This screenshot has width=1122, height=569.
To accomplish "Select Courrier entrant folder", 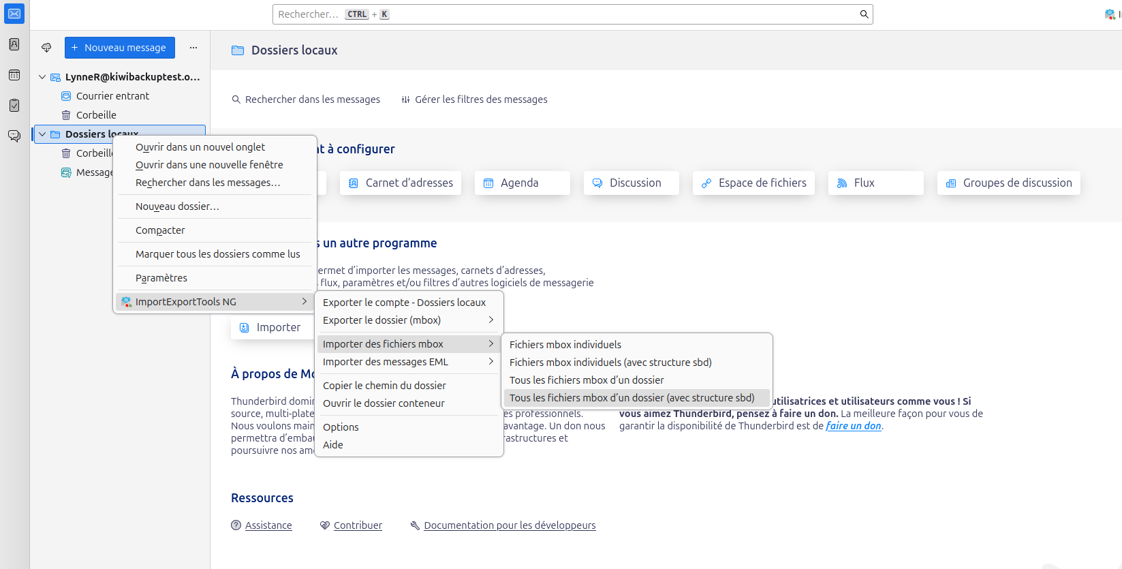I will pyautogui.click(x=120, y=96).
